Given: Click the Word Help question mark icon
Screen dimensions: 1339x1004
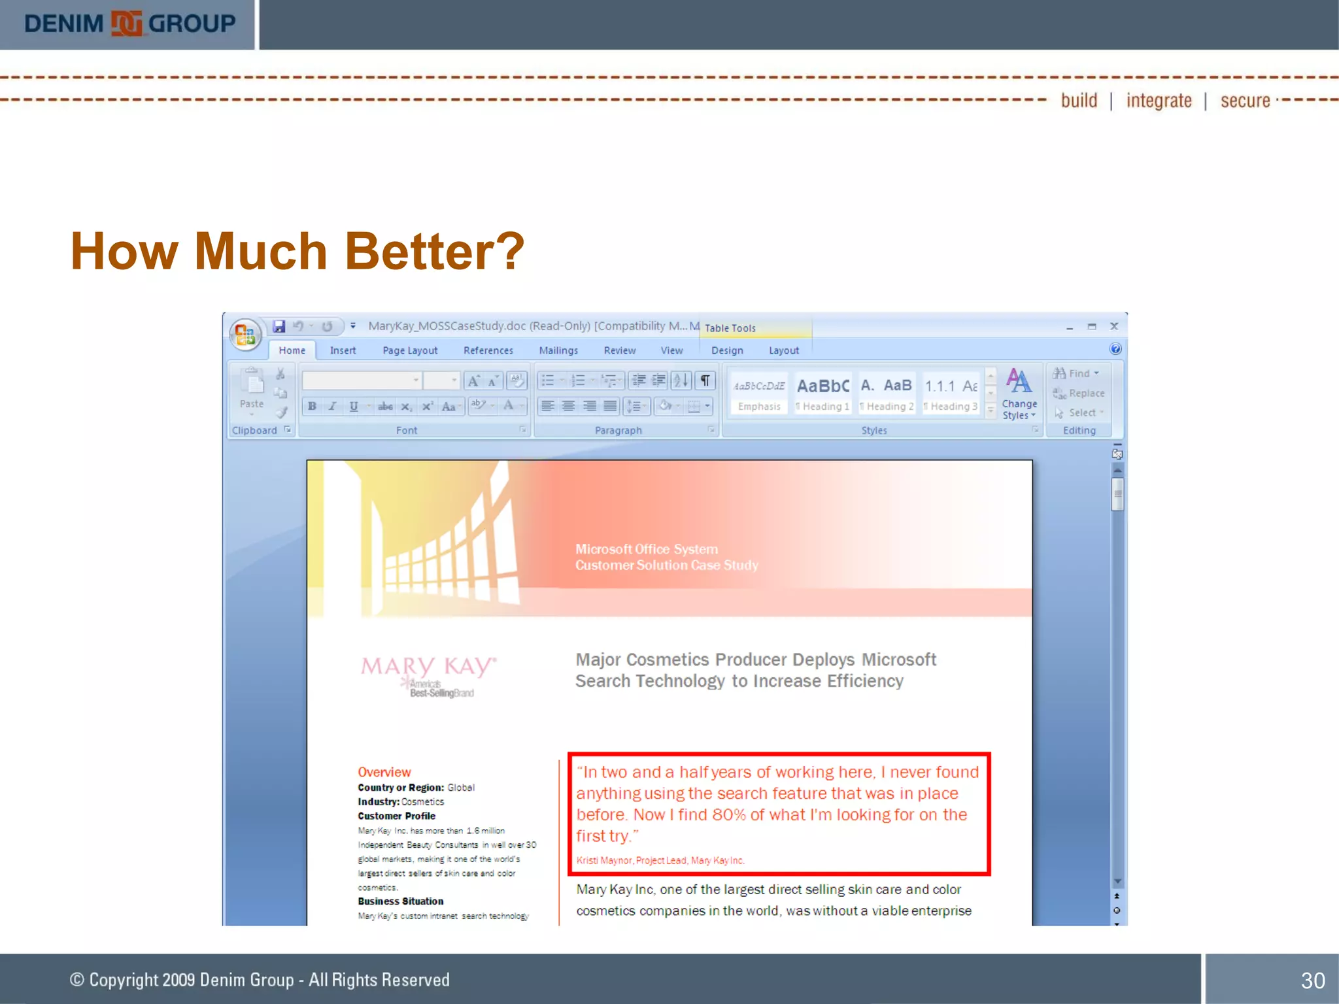Looking at the screenshot, I should pyautogui.click(x=1115, y=349).
